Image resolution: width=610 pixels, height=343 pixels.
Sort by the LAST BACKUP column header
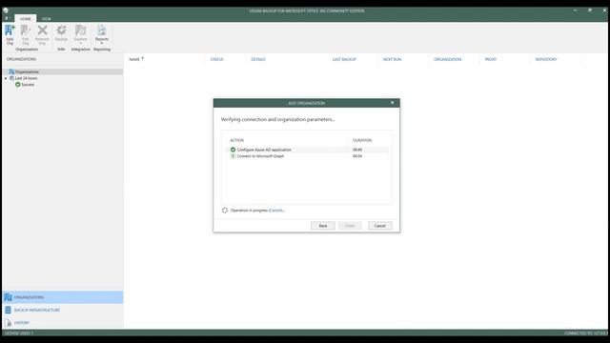(344, 59)
